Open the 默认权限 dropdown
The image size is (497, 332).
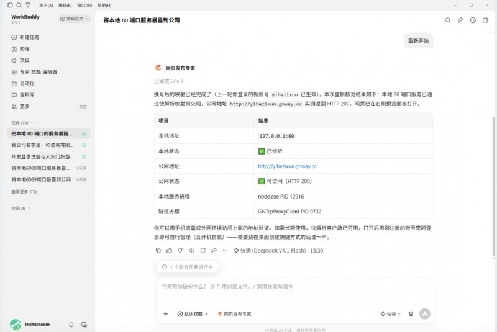(193, 314)
